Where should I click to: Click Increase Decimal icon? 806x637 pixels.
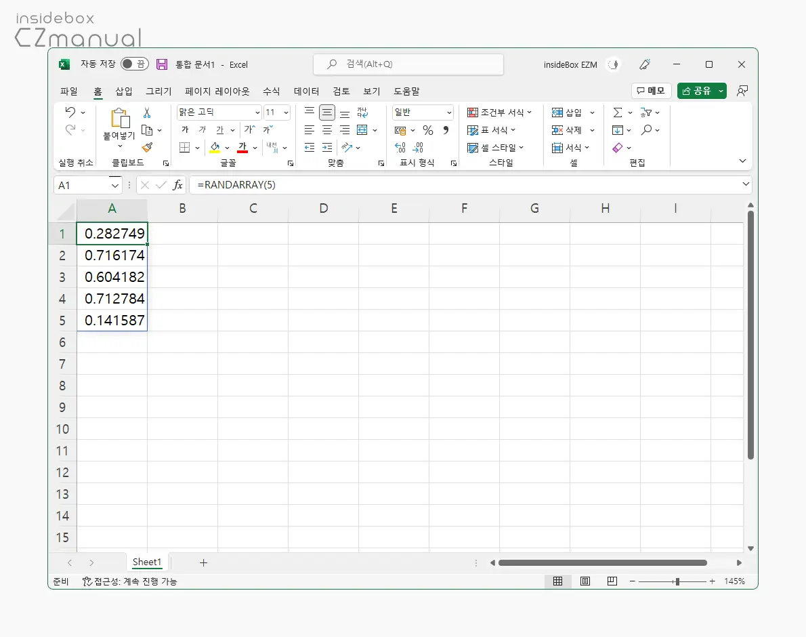coord(400,148)
